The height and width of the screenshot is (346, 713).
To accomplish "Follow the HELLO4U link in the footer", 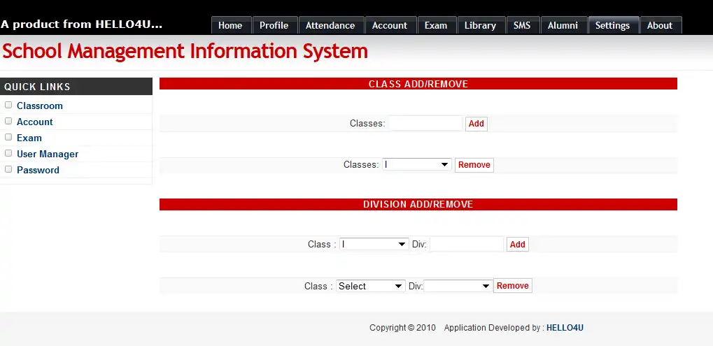I will tap(565, 328).
